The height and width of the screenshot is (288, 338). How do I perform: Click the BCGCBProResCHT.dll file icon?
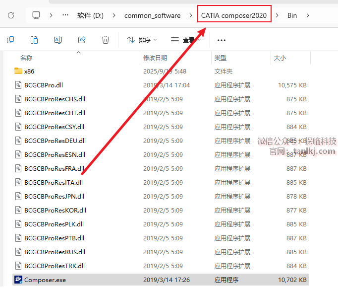pyautogui.click(x=18, y=113)
